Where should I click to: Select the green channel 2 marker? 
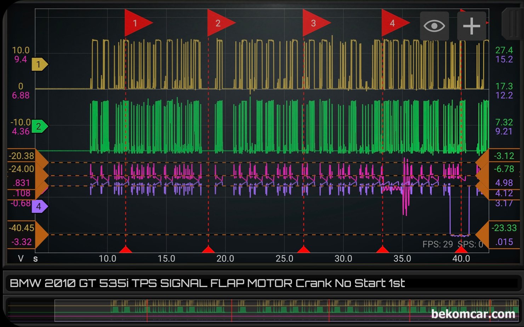pos(40,126)
